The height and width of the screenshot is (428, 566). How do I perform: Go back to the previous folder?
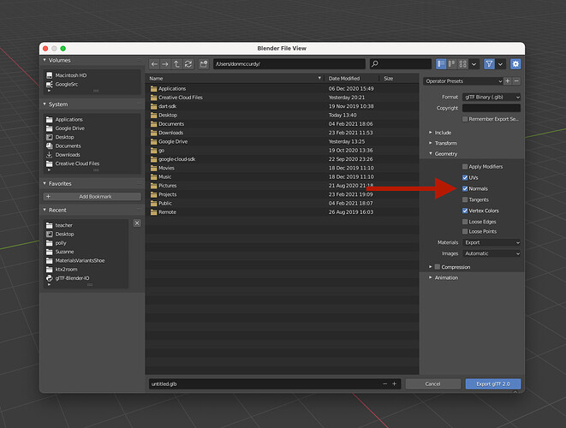click(154, 64)
